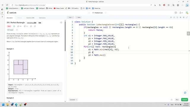The image size is (190, 107).
Task: Open the Master key bookmark
Action: pyautogui.click(x=96, y=8)
